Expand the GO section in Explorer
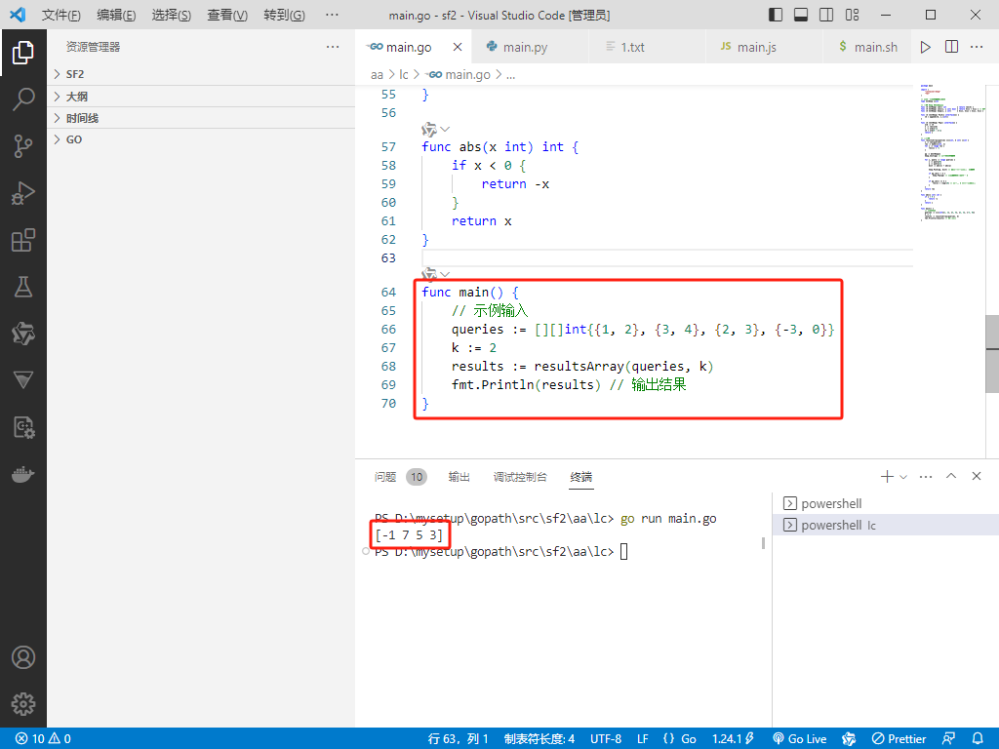Image resolution: width=999 pixels, height=749 pixels. (201, 139)
